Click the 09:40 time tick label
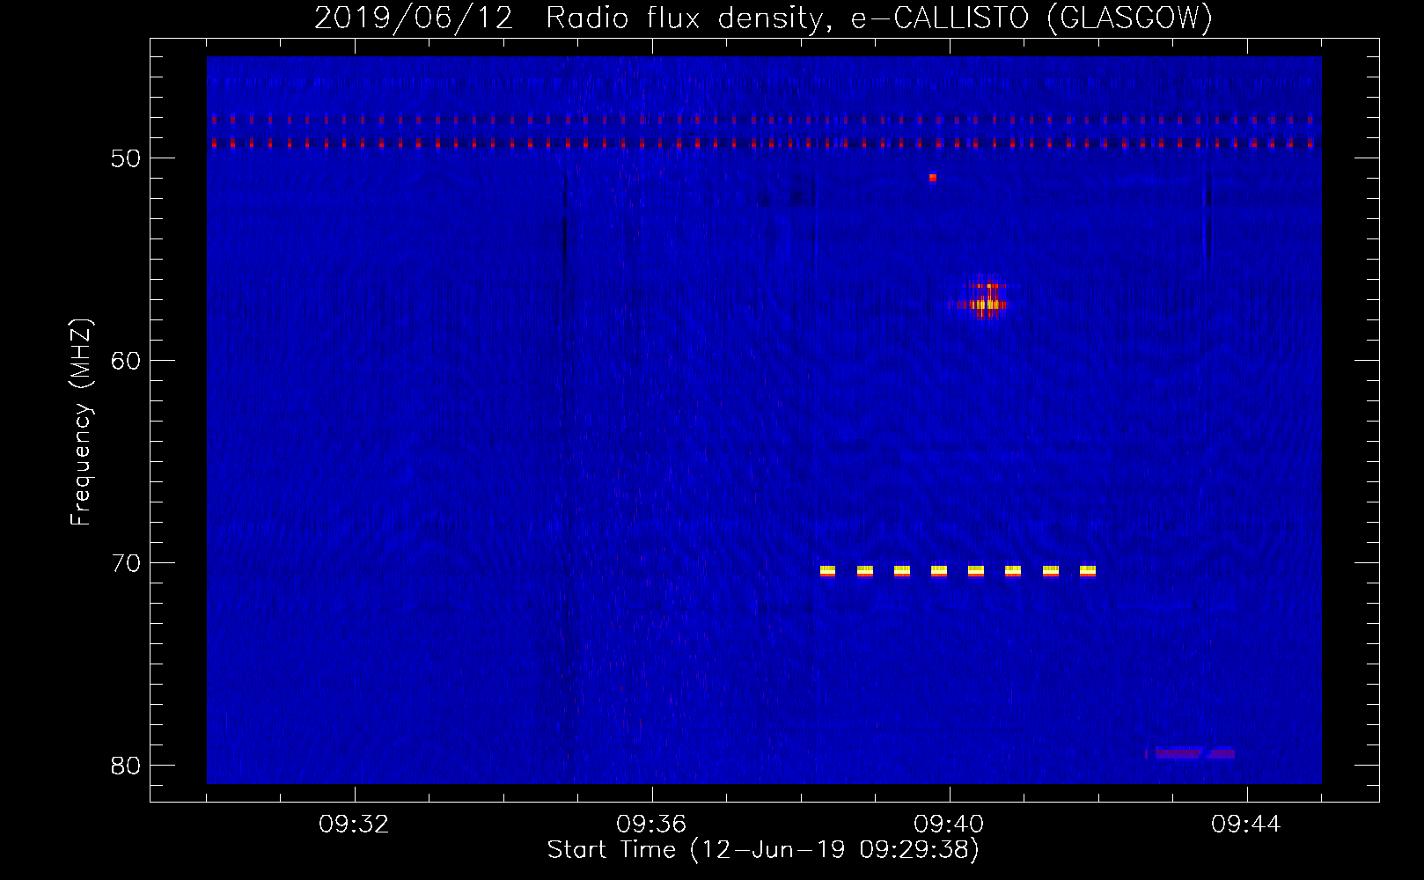 [949, 825]
